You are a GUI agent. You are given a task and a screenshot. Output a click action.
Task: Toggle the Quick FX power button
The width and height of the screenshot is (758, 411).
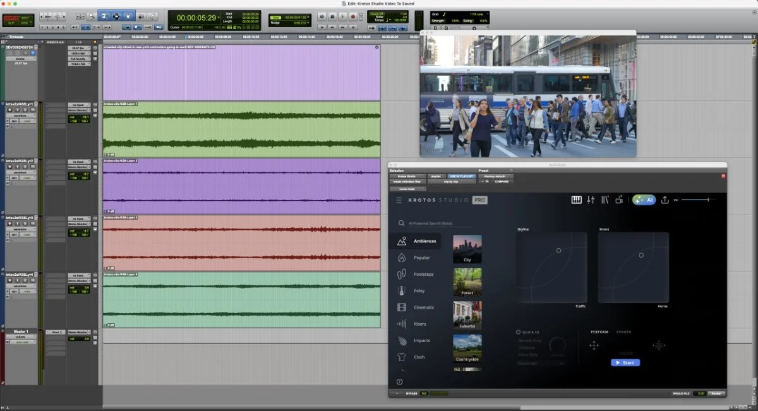point(519,332)
